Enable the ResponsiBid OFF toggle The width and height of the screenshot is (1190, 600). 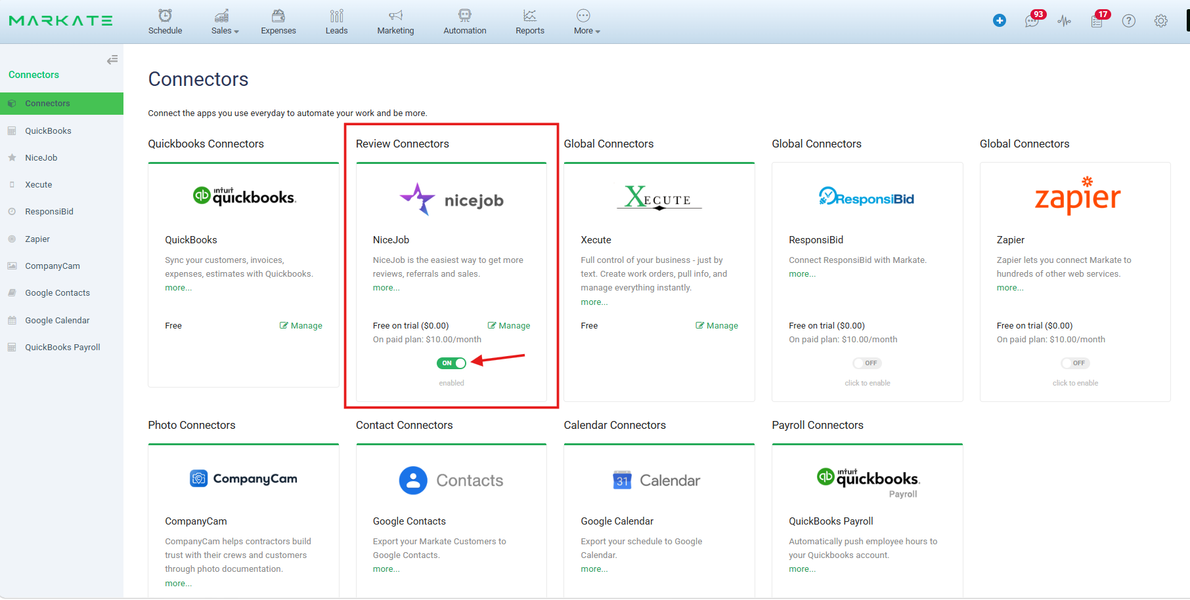pos(867,363)
